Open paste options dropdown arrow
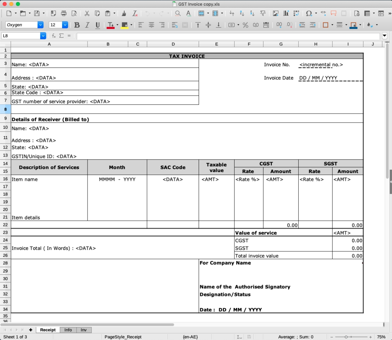 coord(114,13)
